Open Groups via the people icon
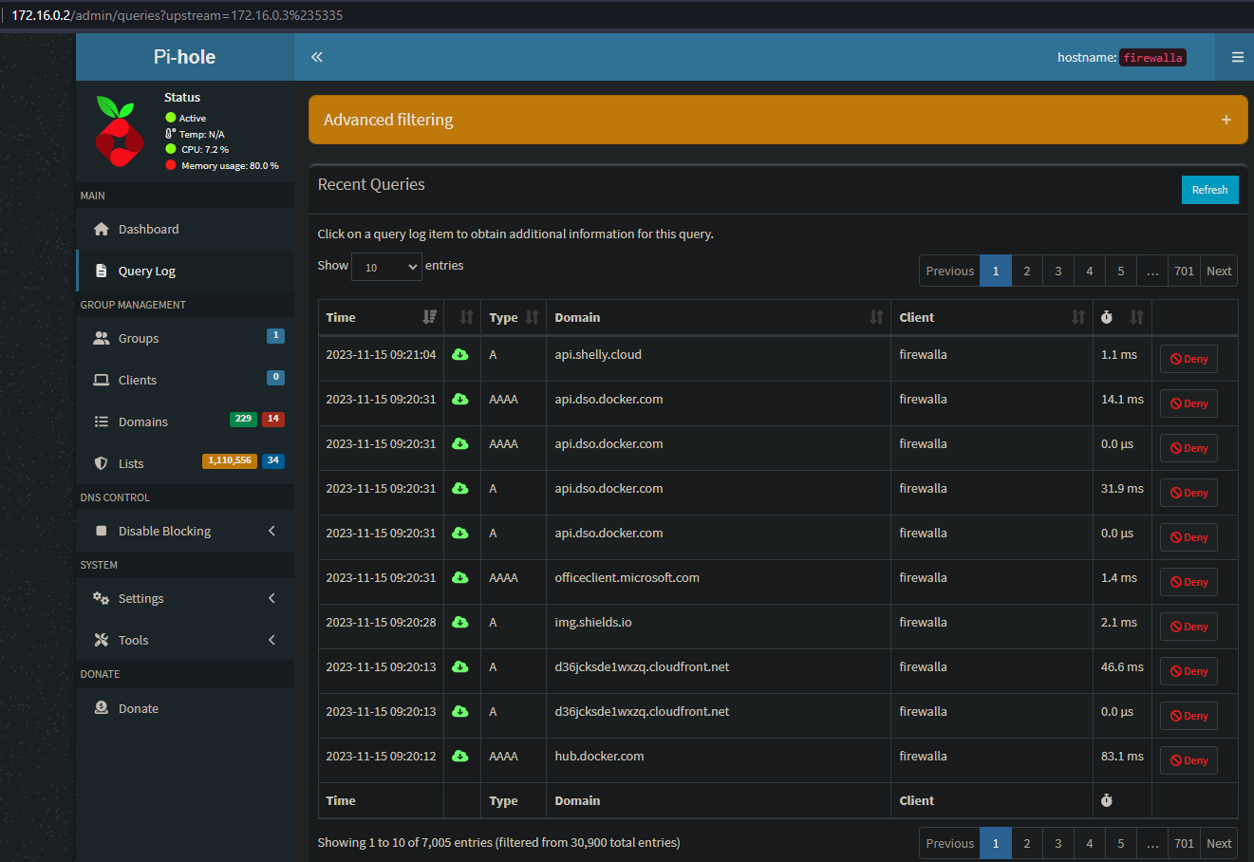Screen dimensions: 1254x862 [x=101, y=338]
